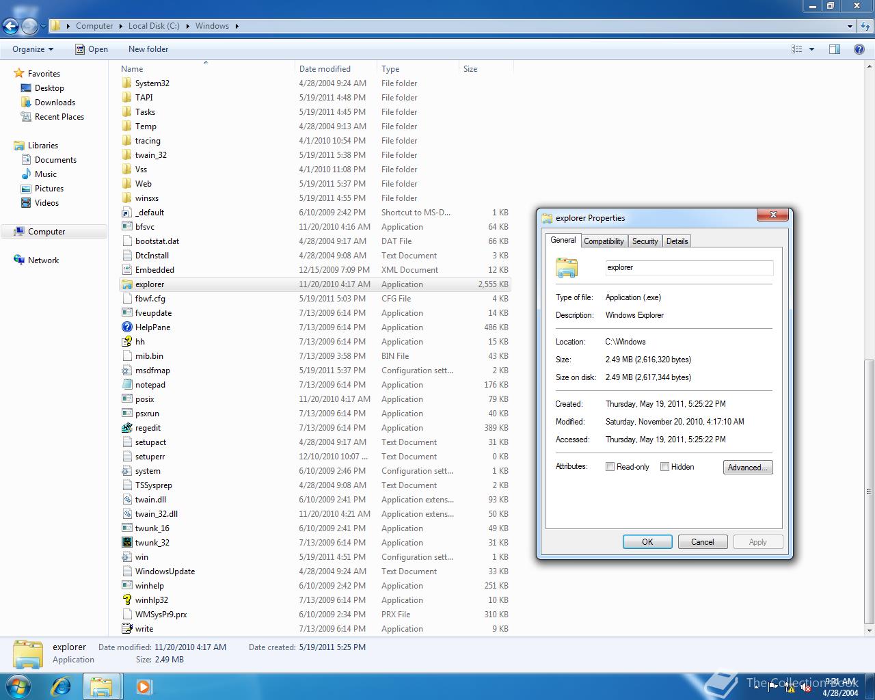Click the file list vertical scrollbar
This screenshot has height=700, width=875.
pos(870,492)
